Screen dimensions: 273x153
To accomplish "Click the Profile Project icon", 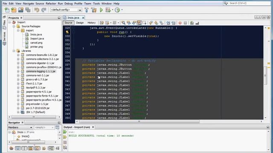I will 117,10.
